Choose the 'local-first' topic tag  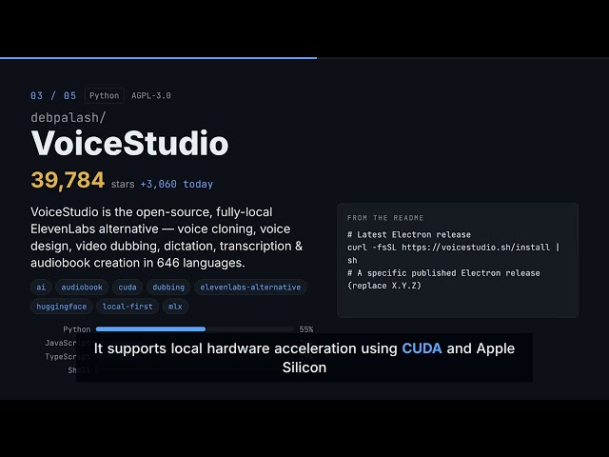pos(128,307)
